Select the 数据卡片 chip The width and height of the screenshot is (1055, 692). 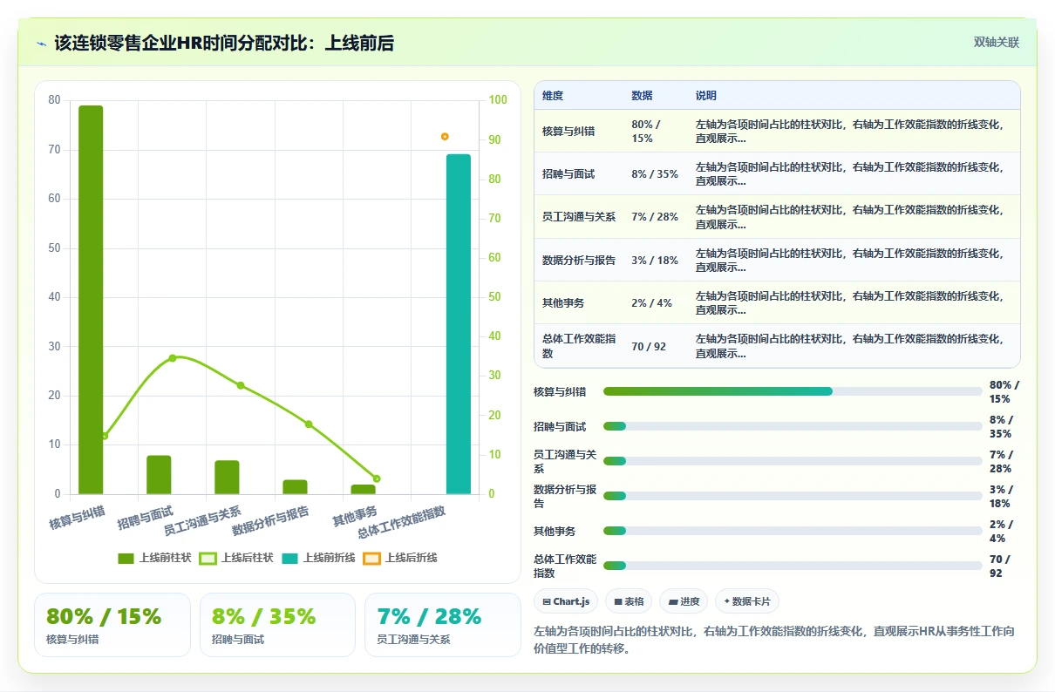tap(747, 601)
